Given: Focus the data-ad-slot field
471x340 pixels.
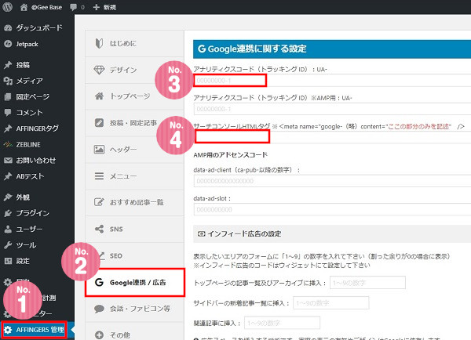Looking at the screenshot, I should pyautogui.click(x=332, y=209).
